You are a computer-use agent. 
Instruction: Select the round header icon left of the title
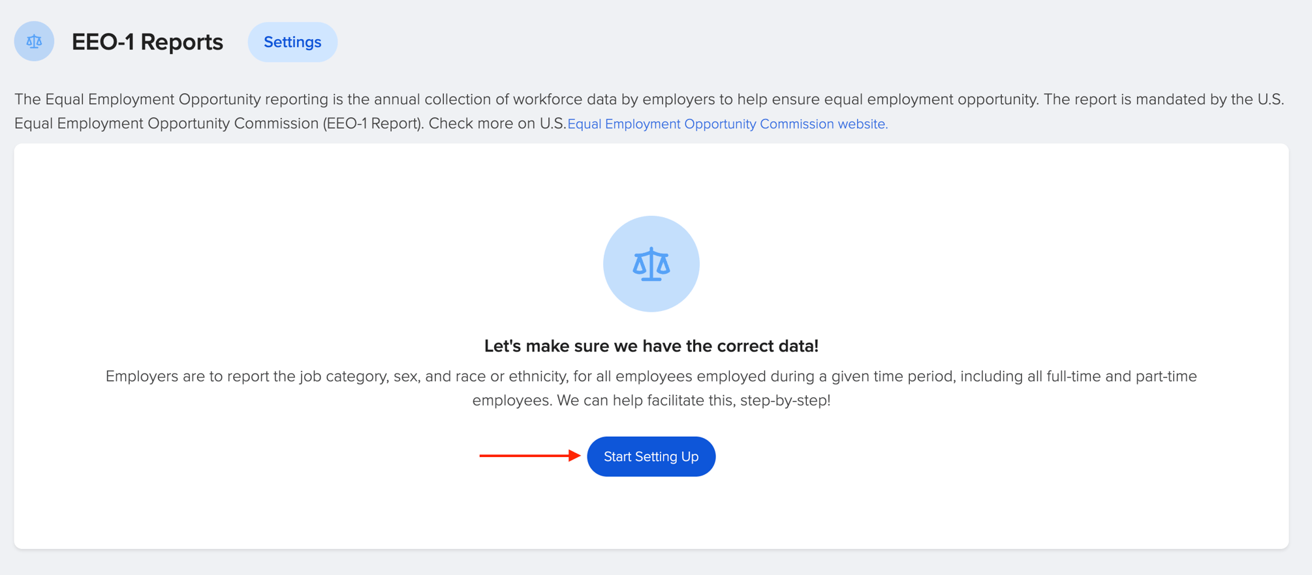[34, 42]
